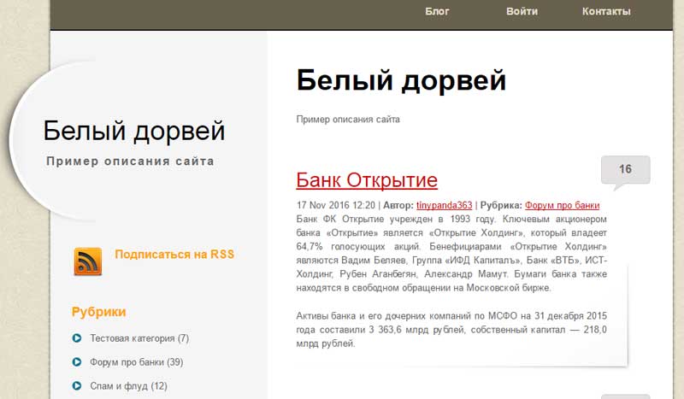View author tinypanda363 profile link
684x399 pixels.
(x=444, y=205)
